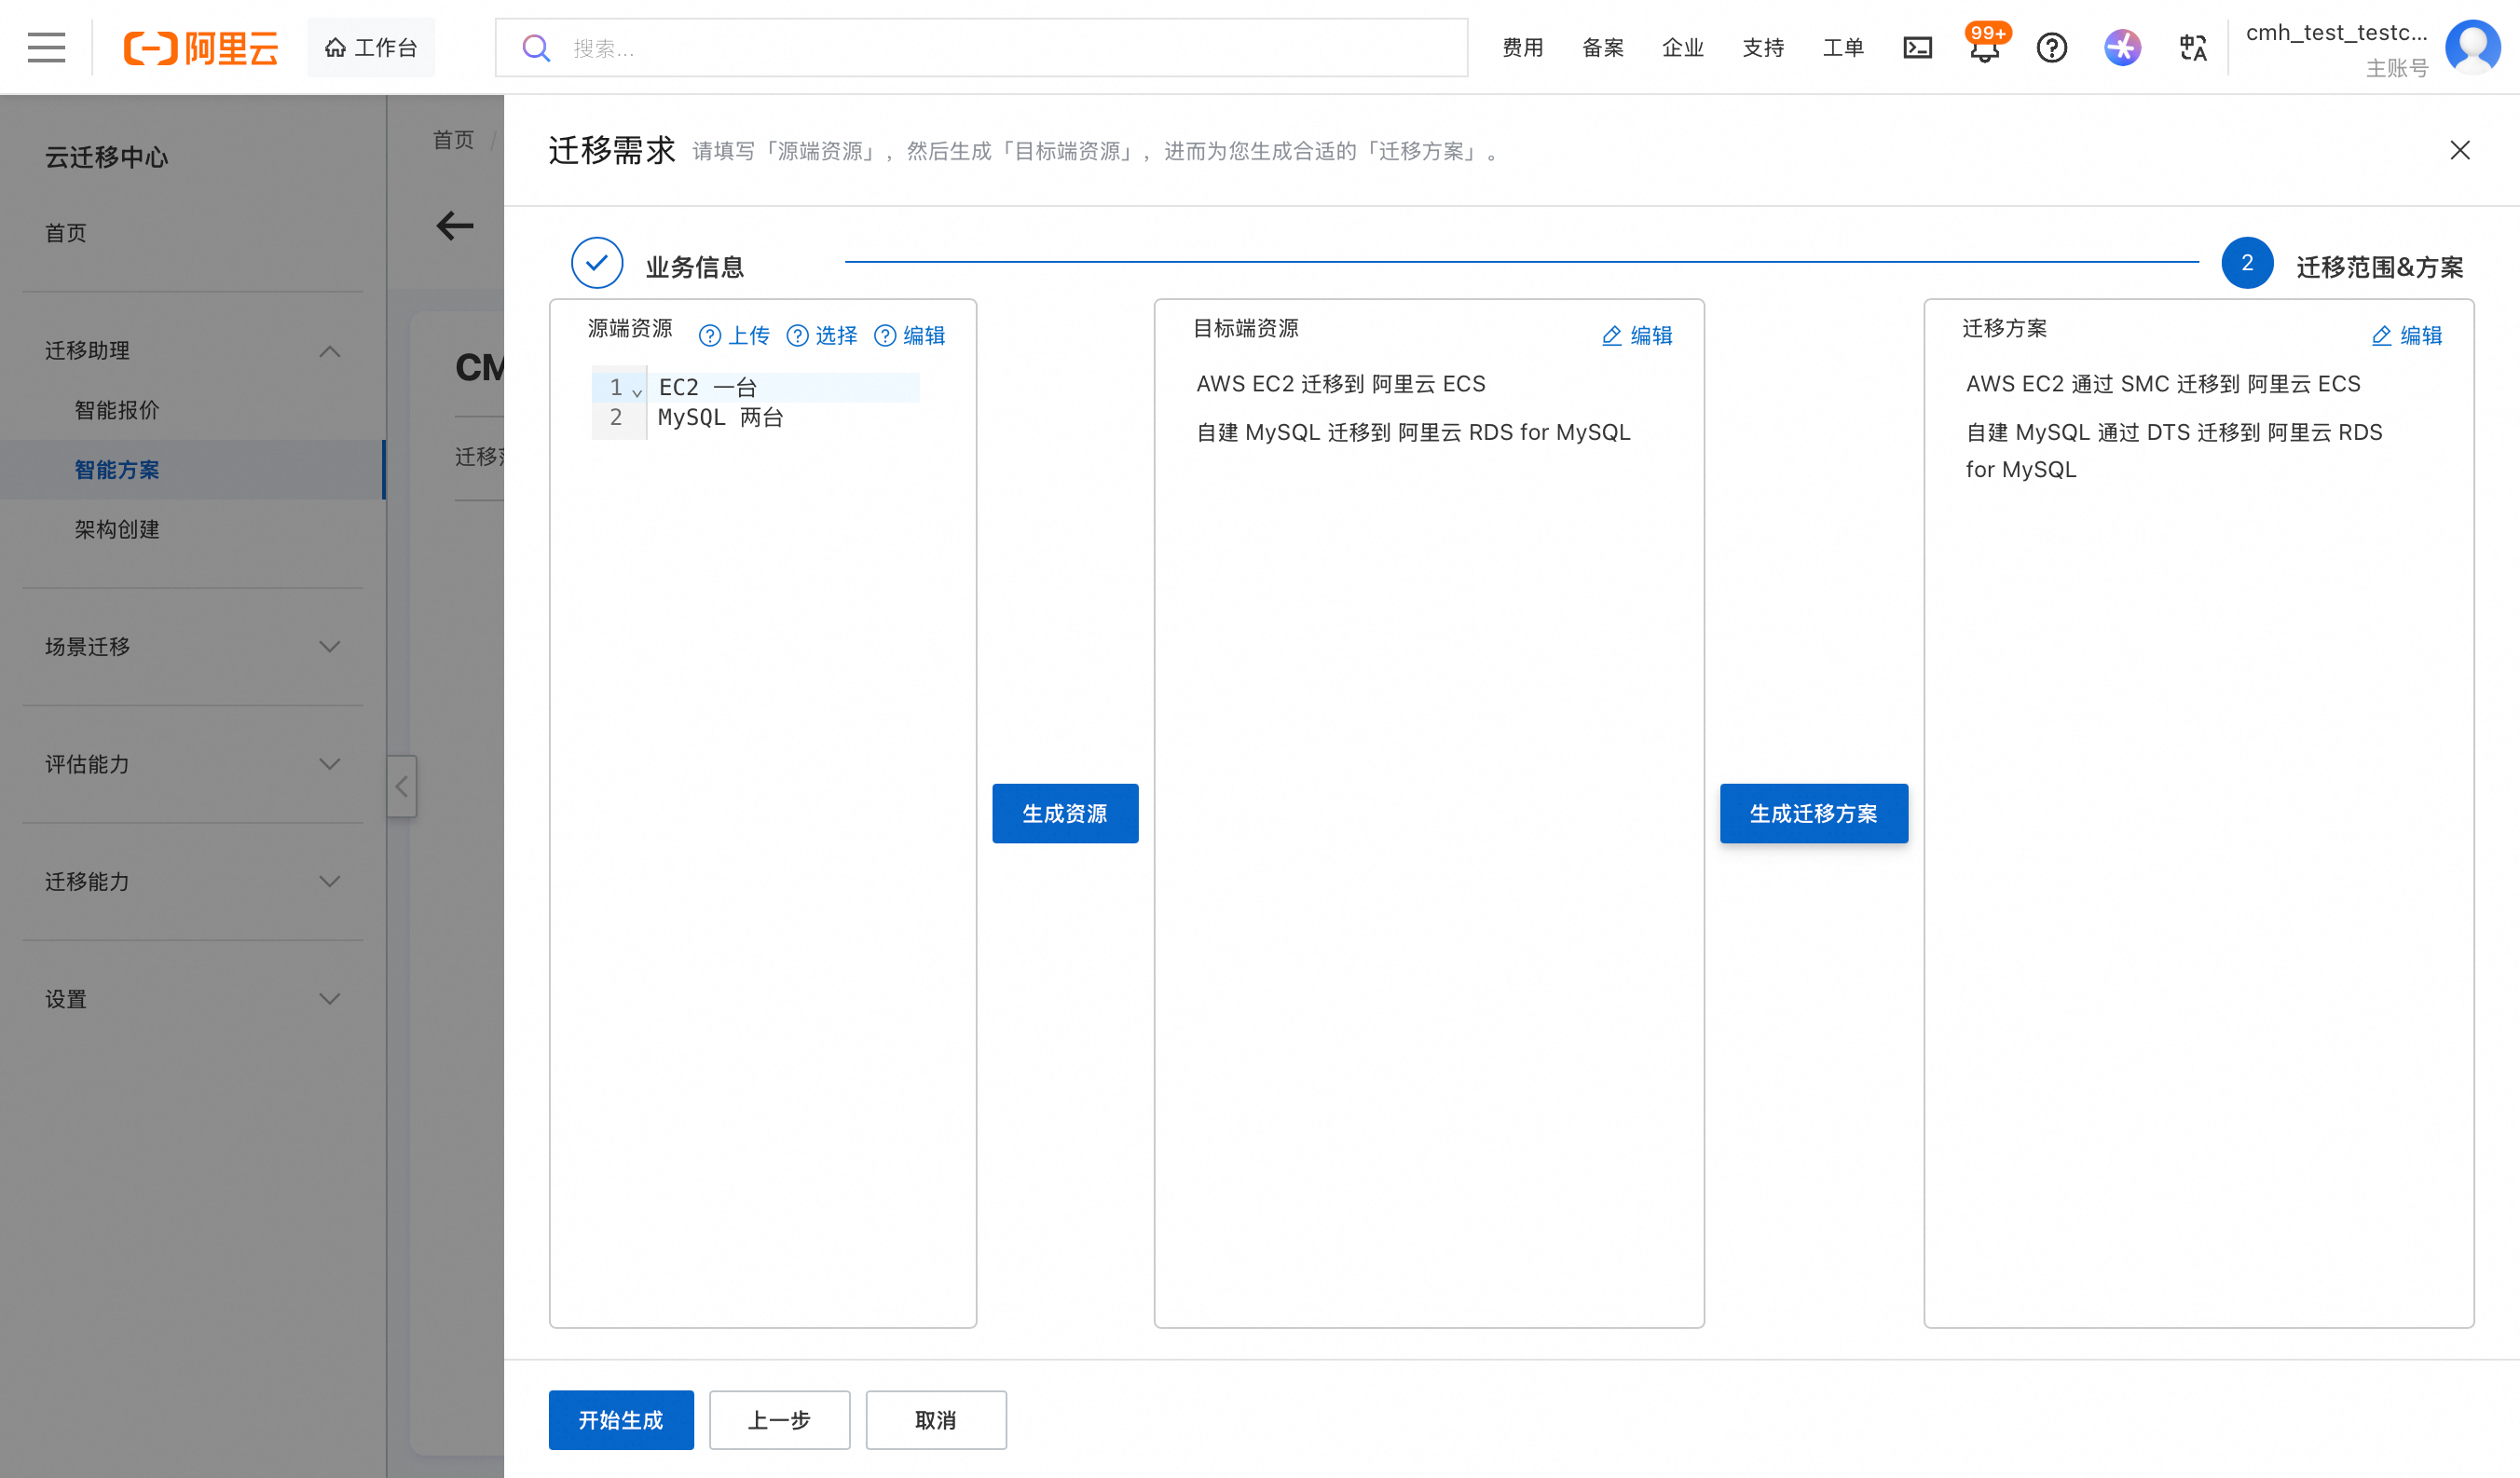
Task: Click the 上传 link in source resources
Action: click(748, 335)
